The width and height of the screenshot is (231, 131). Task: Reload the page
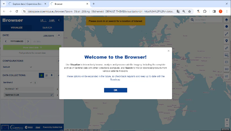click(17, 11)
